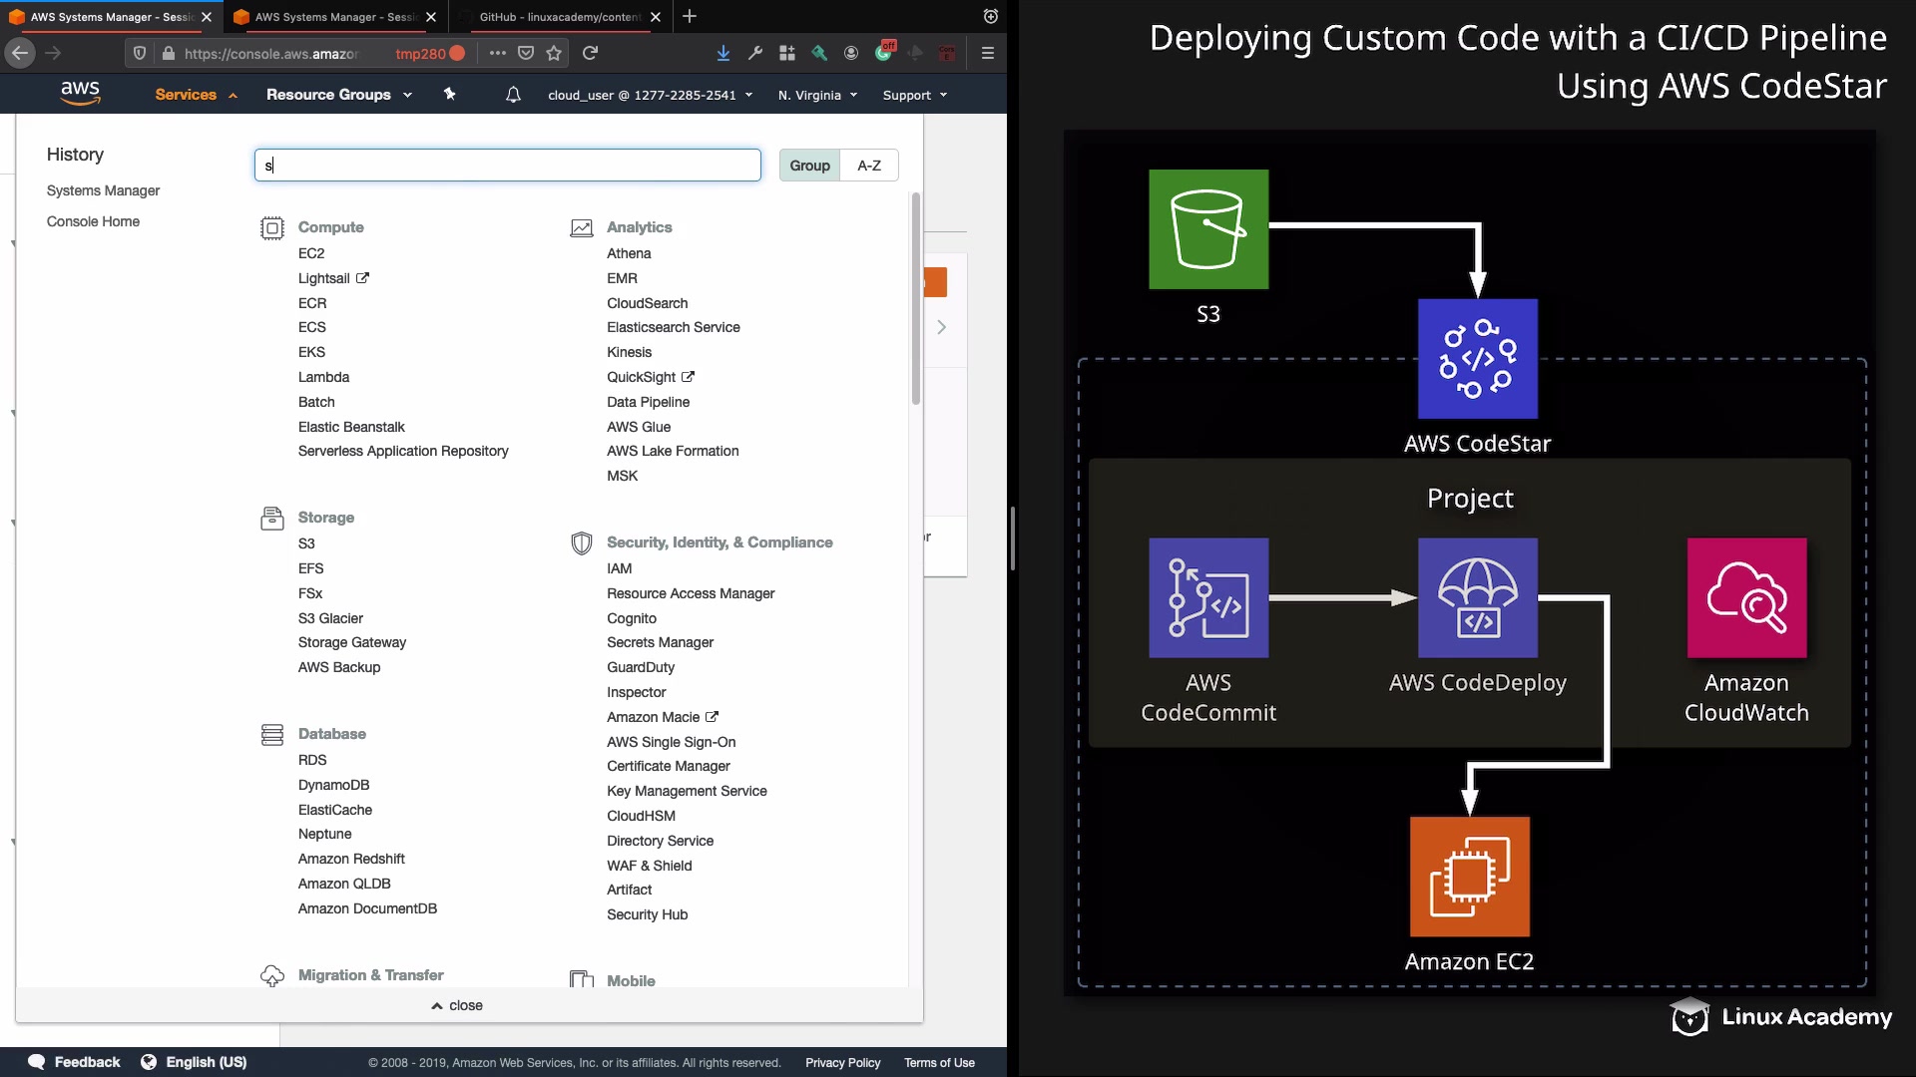Open the cloud_user account dropdown
The image size is (1916, 1077).
pyautogui.click(x=650, y=96)
